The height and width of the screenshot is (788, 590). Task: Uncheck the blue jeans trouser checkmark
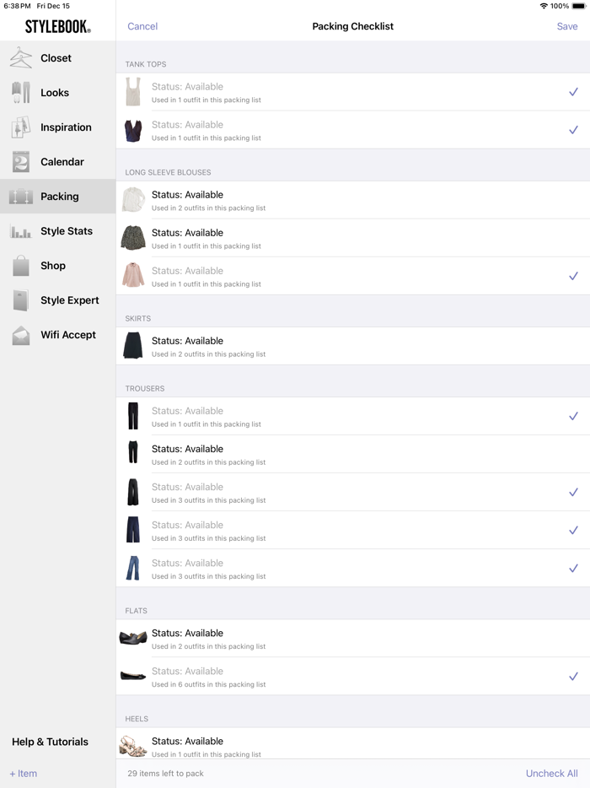tap(573, 569)
